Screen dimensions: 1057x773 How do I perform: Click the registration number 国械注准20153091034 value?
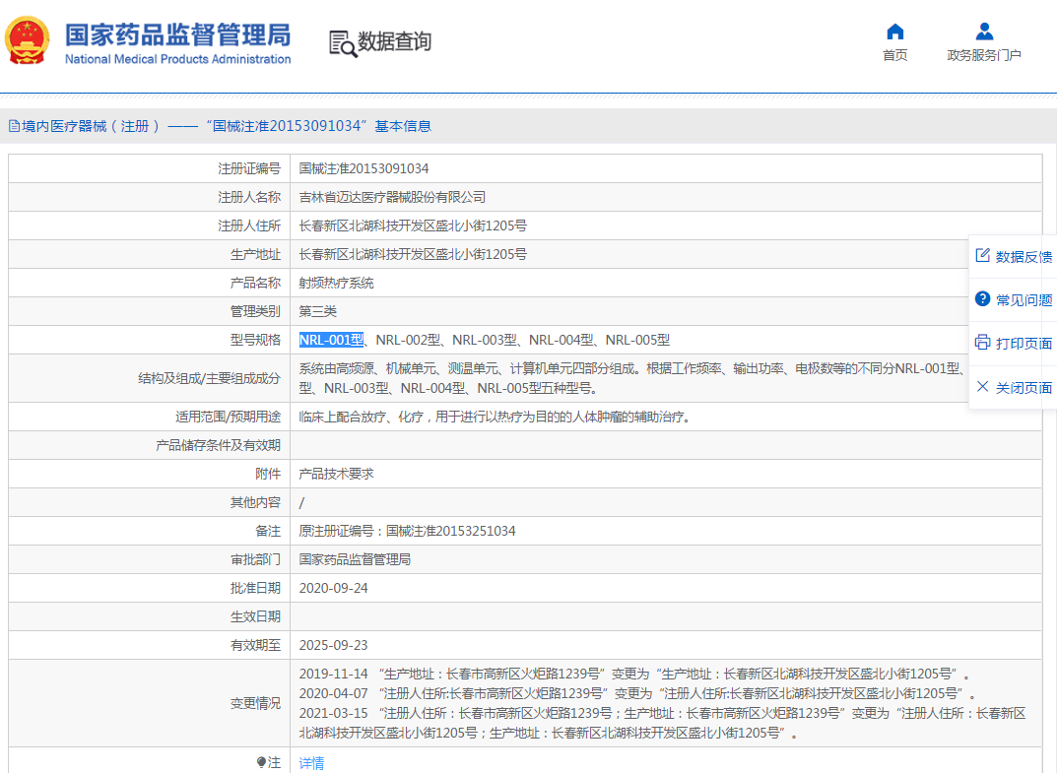coord(364,168)
